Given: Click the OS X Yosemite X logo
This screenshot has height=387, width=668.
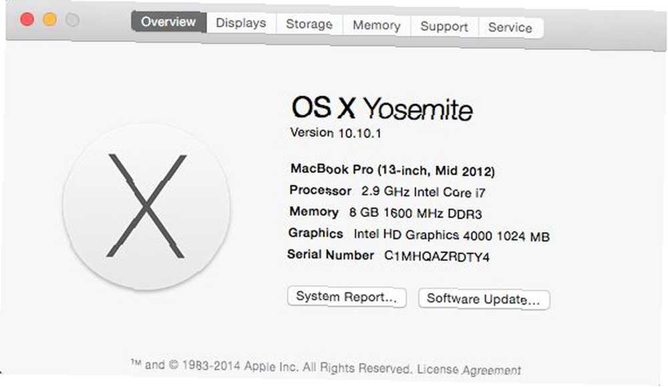Looking at the screenshot, I should click(146, 207).
